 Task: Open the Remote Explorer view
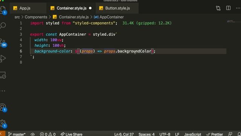(x=3, y=75)
